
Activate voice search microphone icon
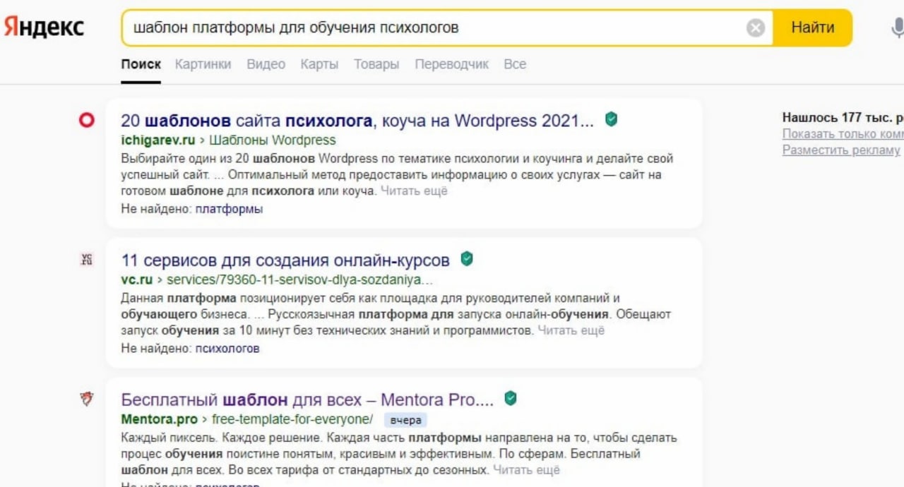coord(898,28)
